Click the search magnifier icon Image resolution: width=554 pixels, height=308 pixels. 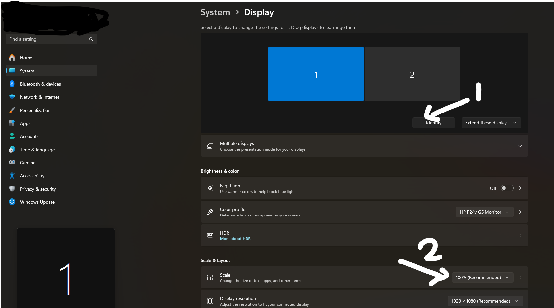[91, 39]
